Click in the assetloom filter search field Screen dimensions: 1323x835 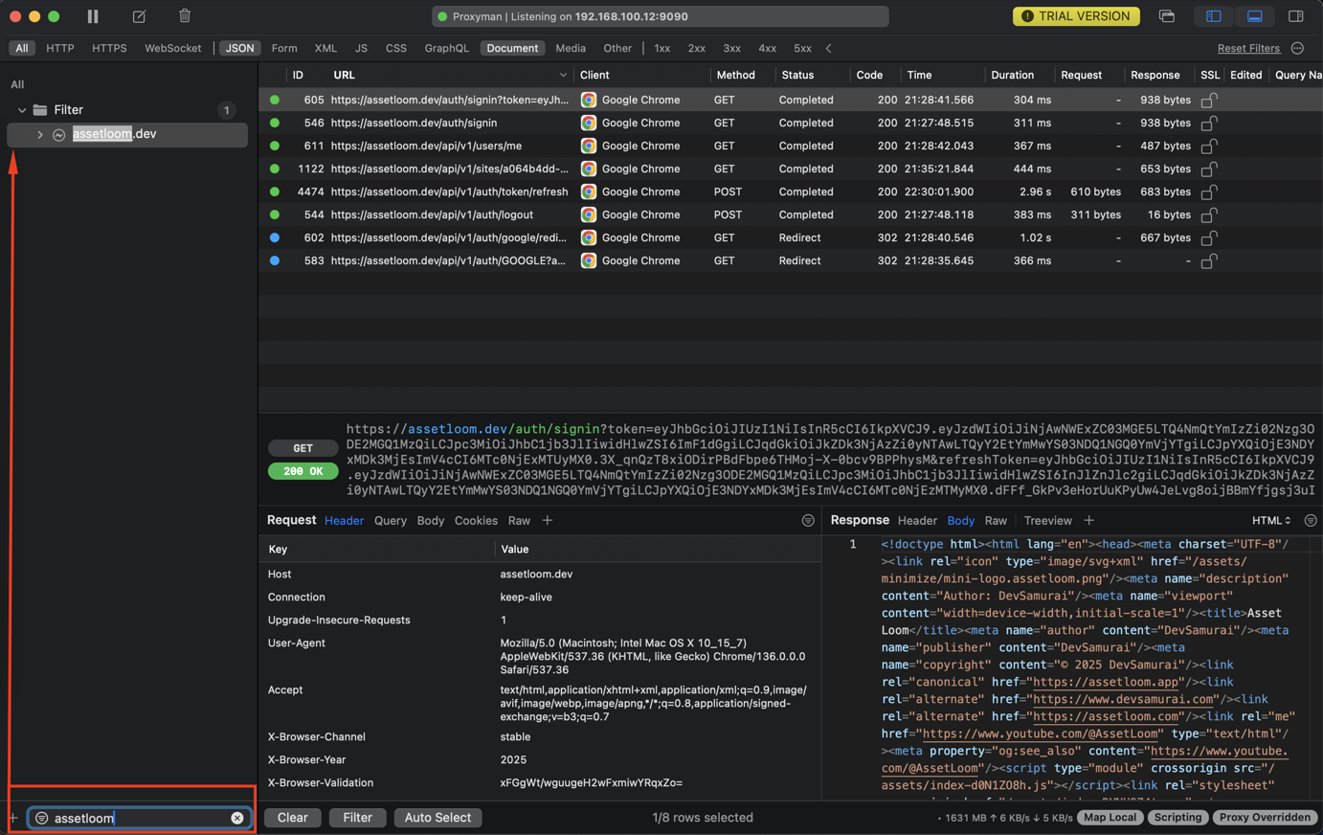(140, 818)
